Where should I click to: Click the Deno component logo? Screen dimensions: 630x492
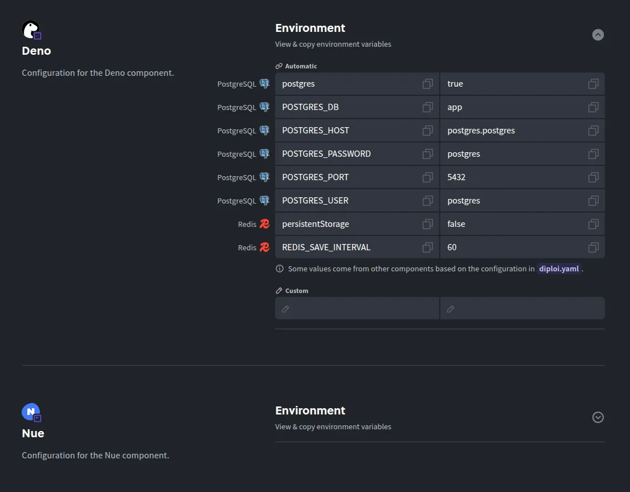point(30,29)
